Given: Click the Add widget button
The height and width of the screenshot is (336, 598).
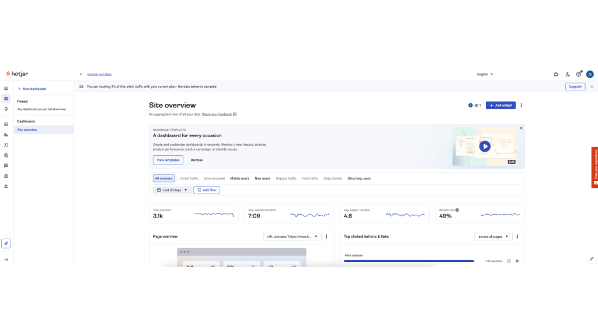Looking at the screenshot, I should (x=500, y=105).
